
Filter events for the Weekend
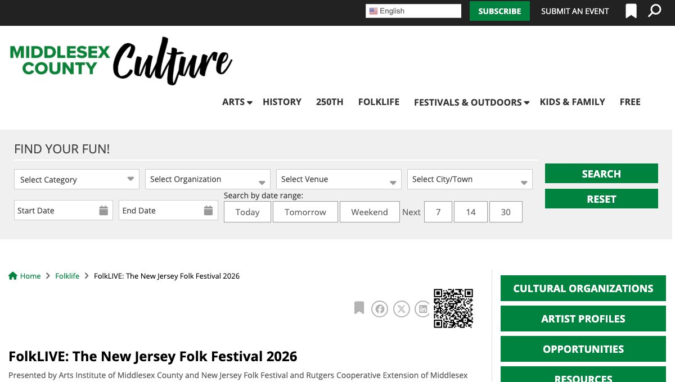click(370, 212)
